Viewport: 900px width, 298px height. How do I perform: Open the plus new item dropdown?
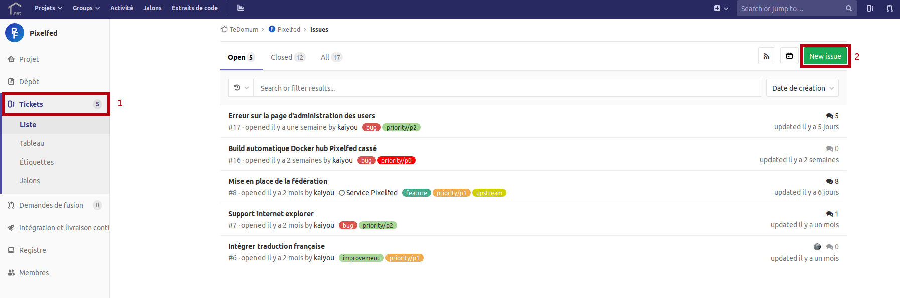click(x=721, y=8)
